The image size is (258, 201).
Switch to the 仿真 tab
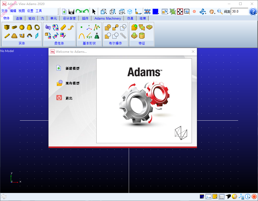point(130,18)
